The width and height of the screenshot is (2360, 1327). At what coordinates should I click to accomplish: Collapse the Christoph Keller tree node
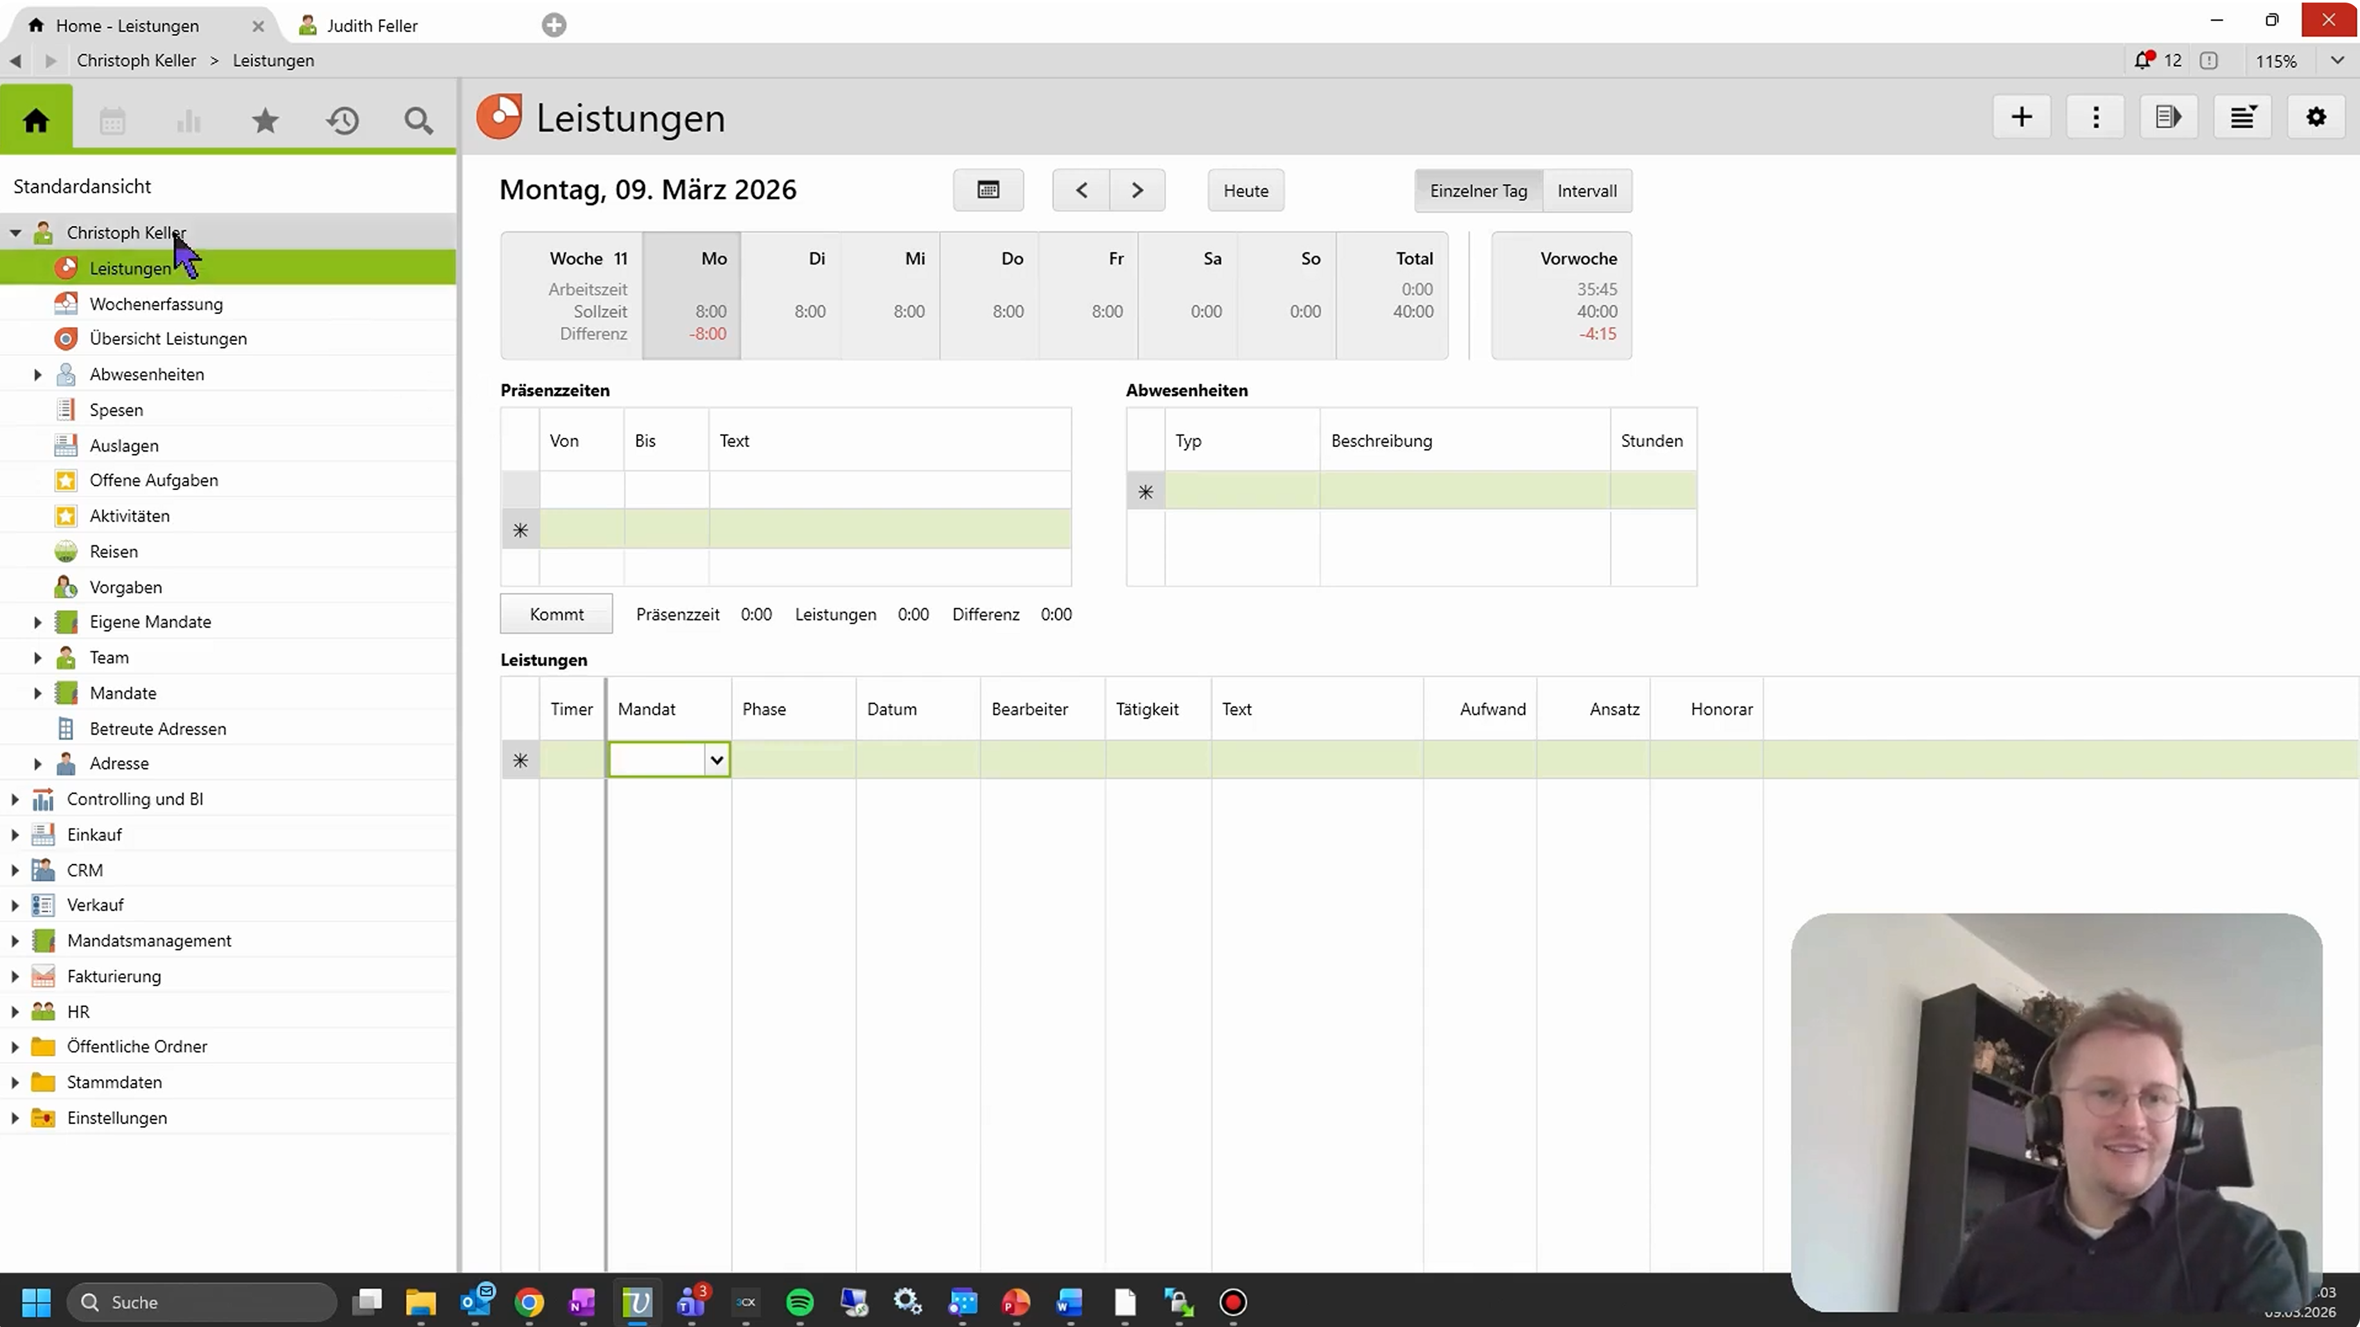click(x=15, y=233)
